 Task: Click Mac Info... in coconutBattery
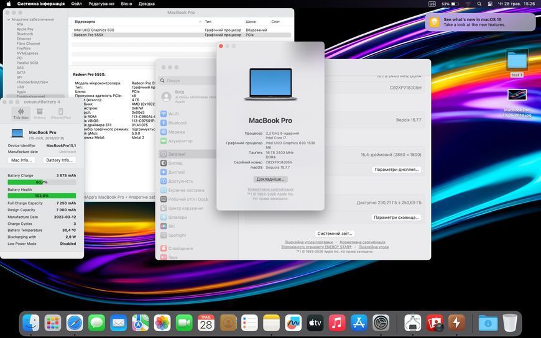click(21, 160)
